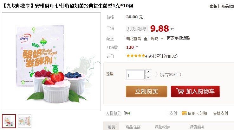Open the main product image
234x130 pixels.
(51, 62)
